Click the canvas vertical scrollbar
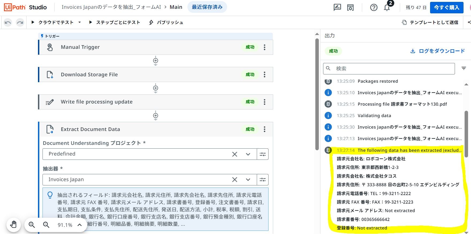The width and height of the screenshot is (471, 234). [x=317, y=94]
